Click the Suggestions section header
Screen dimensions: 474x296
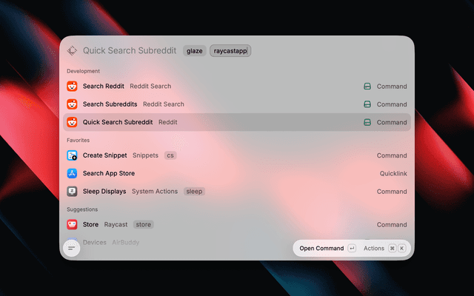pos(82,209)
